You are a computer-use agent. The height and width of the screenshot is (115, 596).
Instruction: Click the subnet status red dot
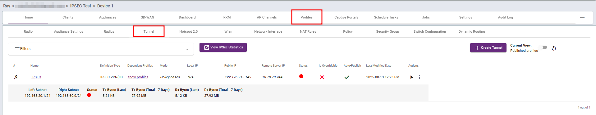tap(89, 95)
